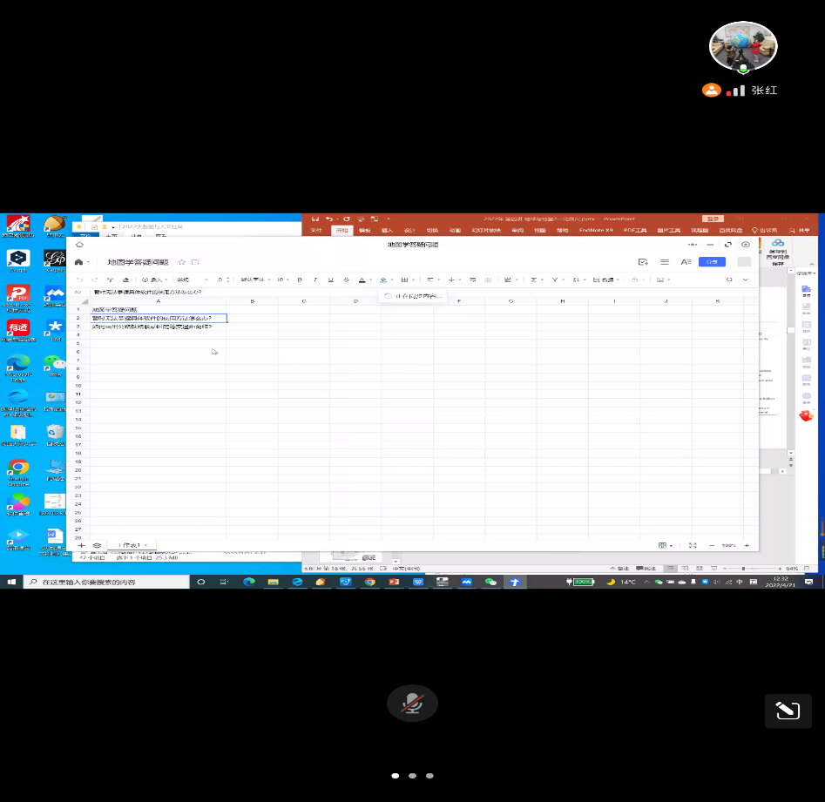Click the home icon beside document title
Viewport: 825px width, 802px height.
[79, 261]
